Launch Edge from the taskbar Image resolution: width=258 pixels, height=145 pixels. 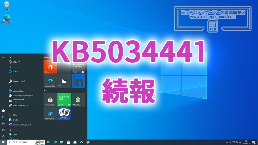click(55, 142)
